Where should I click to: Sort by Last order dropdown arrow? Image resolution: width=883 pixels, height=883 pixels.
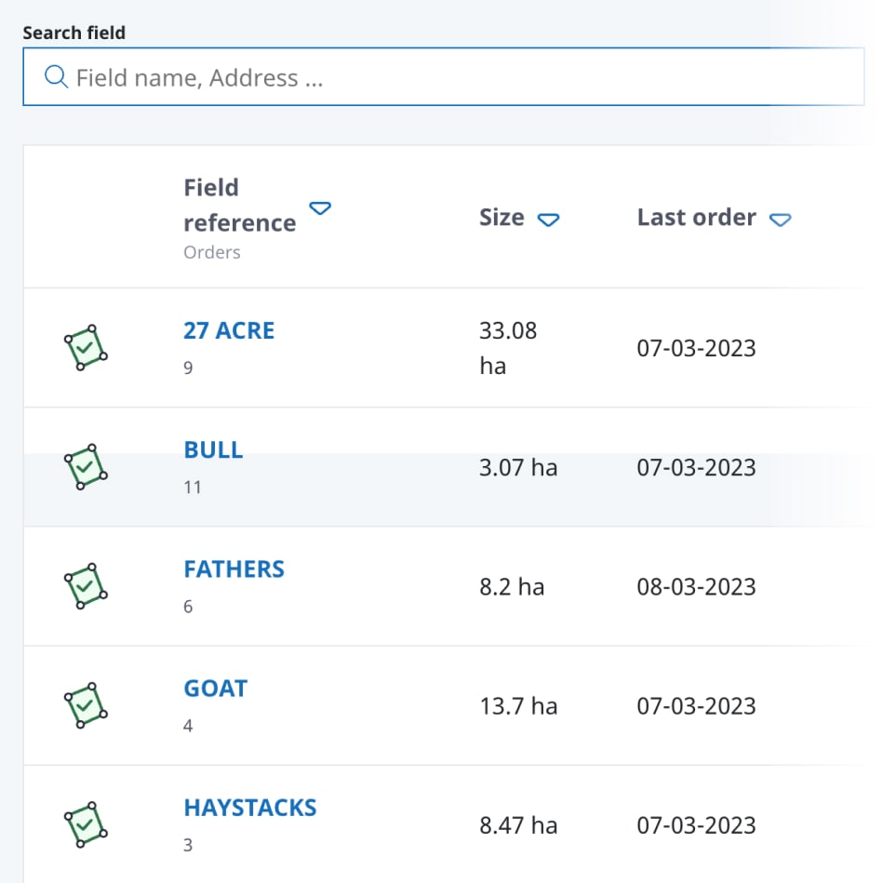click(x=781, y=220)
